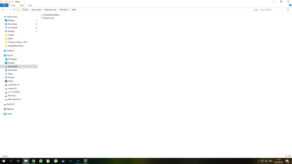Unpin Pictures using its Quick access pin
Image resolution: width=292 pixels, height=164 pixels.
coord(36,31)
